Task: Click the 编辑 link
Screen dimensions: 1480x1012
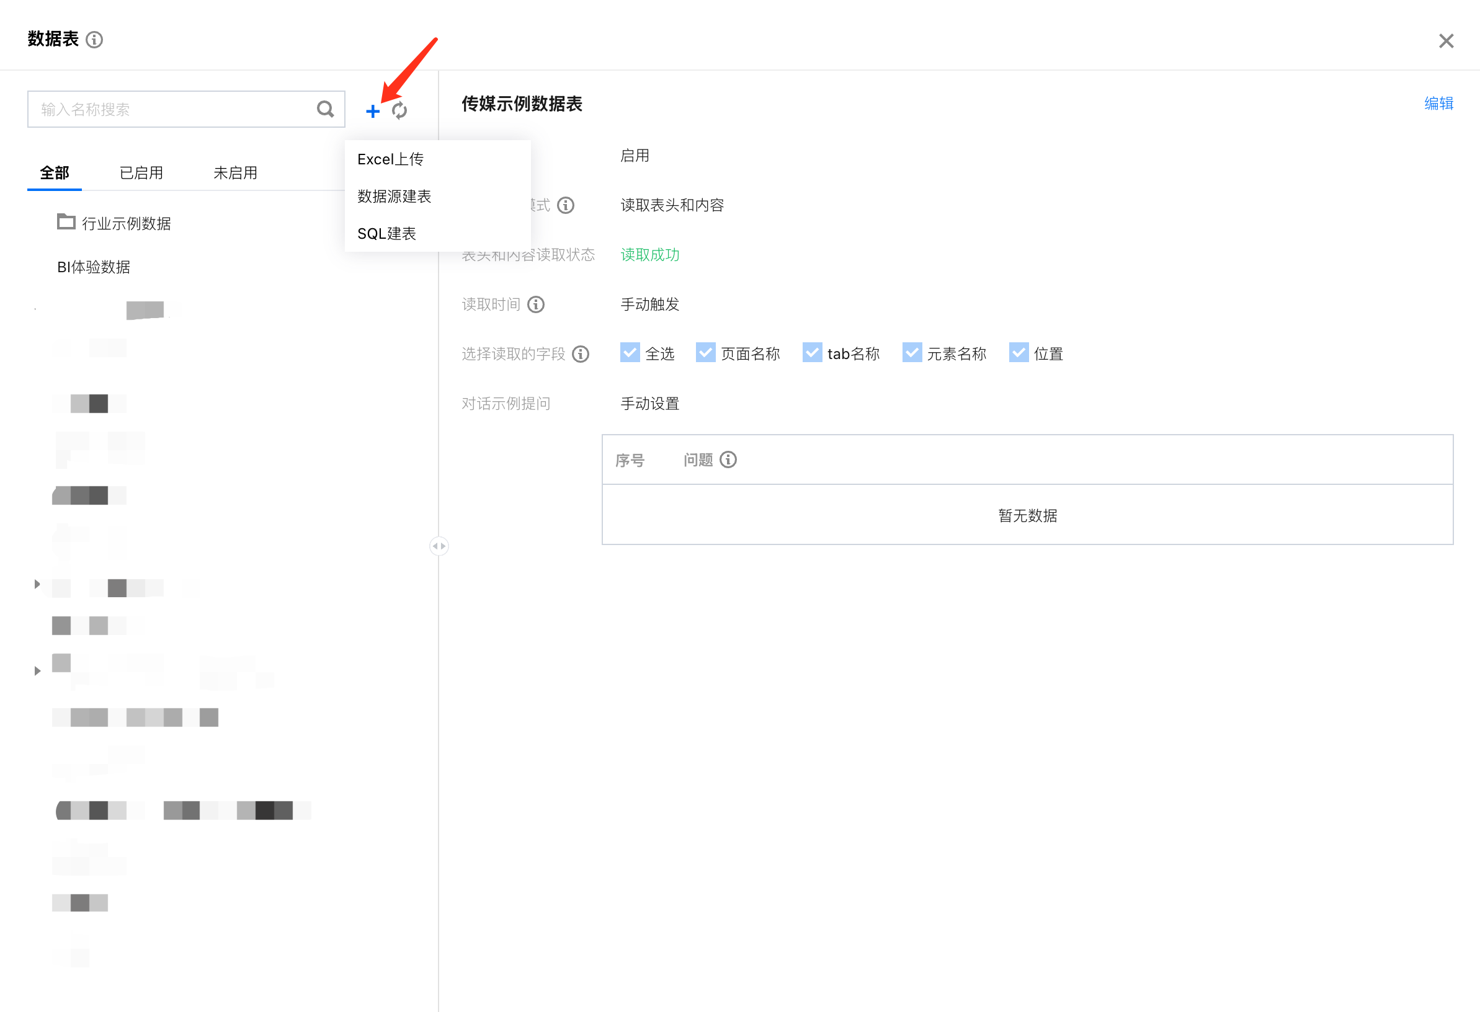Action: 1438,104
